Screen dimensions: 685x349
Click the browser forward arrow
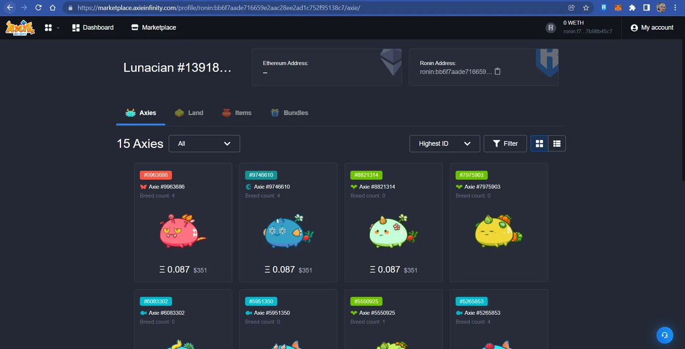[x=24, y=8]
